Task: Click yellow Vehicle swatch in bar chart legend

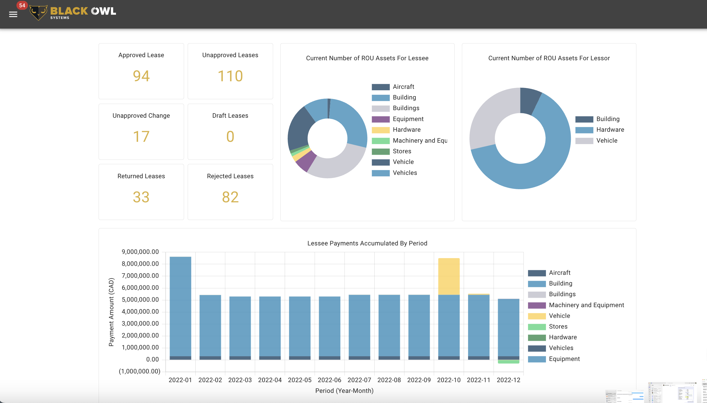Action: 536,316
